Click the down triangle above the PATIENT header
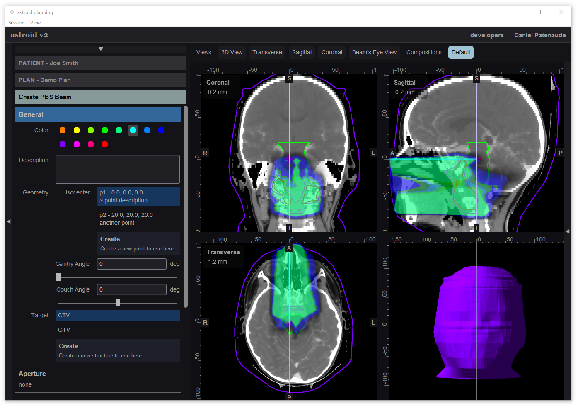The height and width of the screenshot is (406, 578). [101, 49]
